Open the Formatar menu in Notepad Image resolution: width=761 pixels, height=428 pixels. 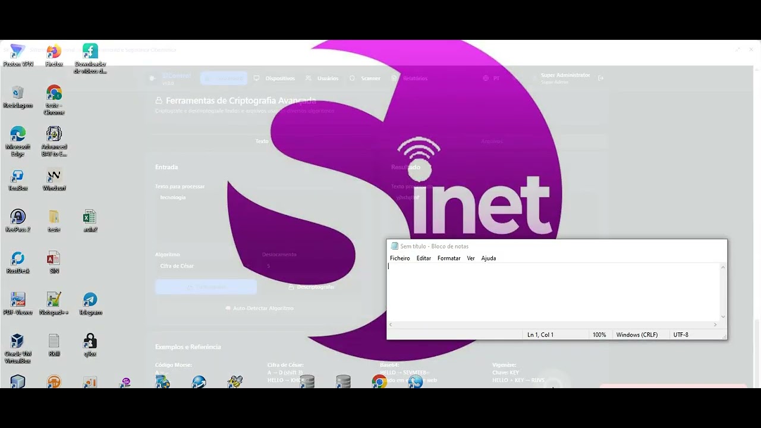(449, 258)
